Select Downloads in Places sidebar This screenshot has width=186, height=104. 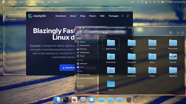point(87,52)
